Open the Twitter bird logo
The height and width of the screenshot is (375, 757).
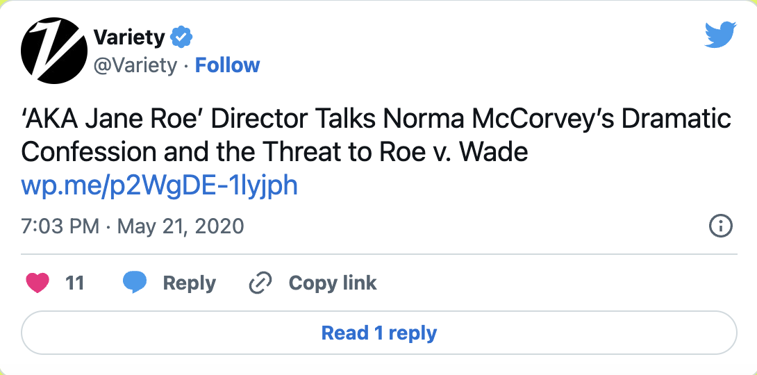tap(720, 35)
